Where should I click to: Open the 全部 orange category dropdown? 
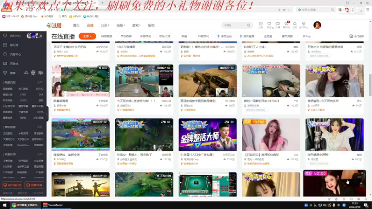click(x=87, y=36)
